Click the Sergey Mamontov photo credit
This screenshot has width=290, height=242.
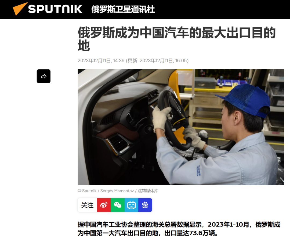pos(117,191)
